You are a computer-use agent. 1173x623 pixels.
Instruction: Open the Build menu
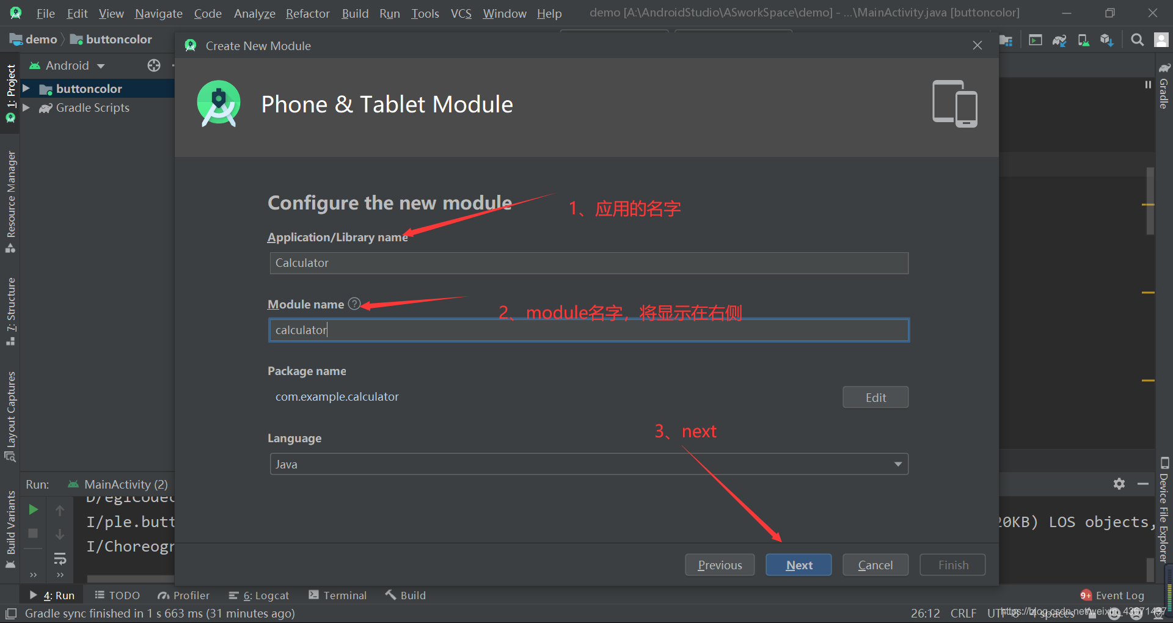click(355, 13)
